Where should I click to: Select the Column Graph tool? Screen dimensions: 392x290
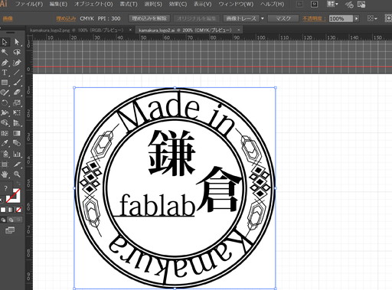pos(17,154)
